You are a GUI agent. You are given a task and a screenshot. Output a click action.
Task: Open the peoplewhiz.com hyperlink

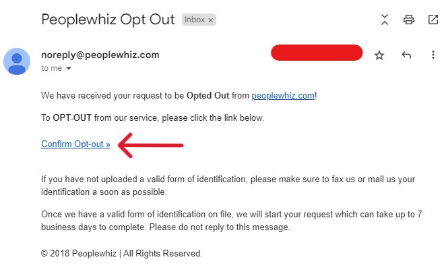click(283, 96)
